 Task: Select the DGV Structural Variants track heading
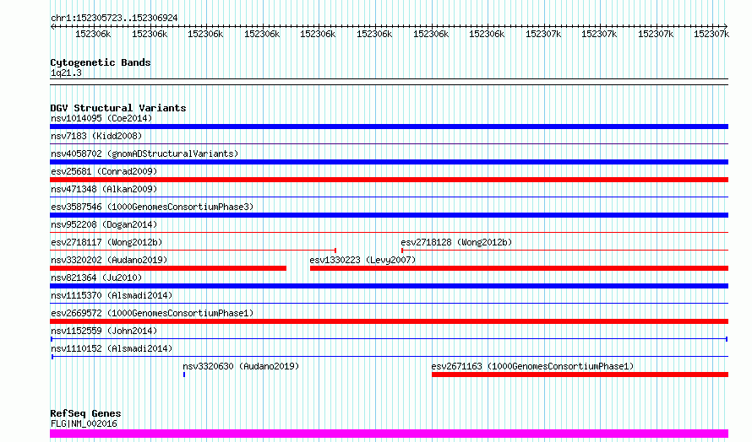pos(118,108)
